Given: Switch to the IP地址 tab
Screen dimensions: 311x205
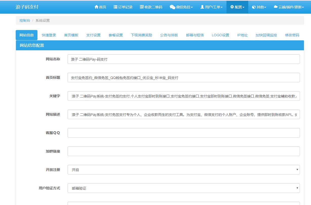Looking at the screenshot, I should point(242,35).
